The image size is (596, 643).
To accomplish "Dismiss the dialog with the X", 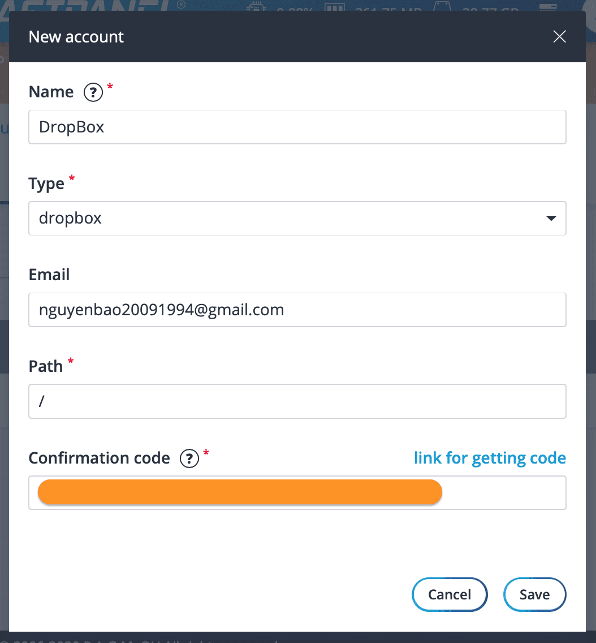I will point(559,36).
